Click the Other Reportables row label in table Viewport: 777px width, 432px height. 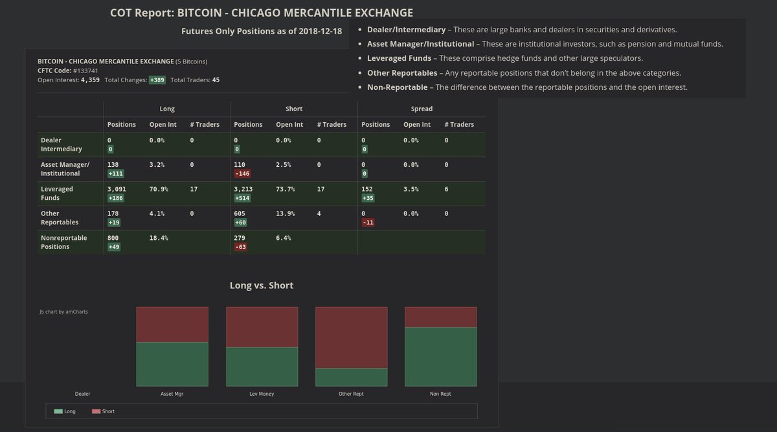point(60,217)
